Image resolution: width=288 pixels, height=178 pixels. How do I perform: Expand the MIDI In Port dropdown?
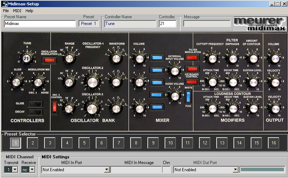[107, 169]
